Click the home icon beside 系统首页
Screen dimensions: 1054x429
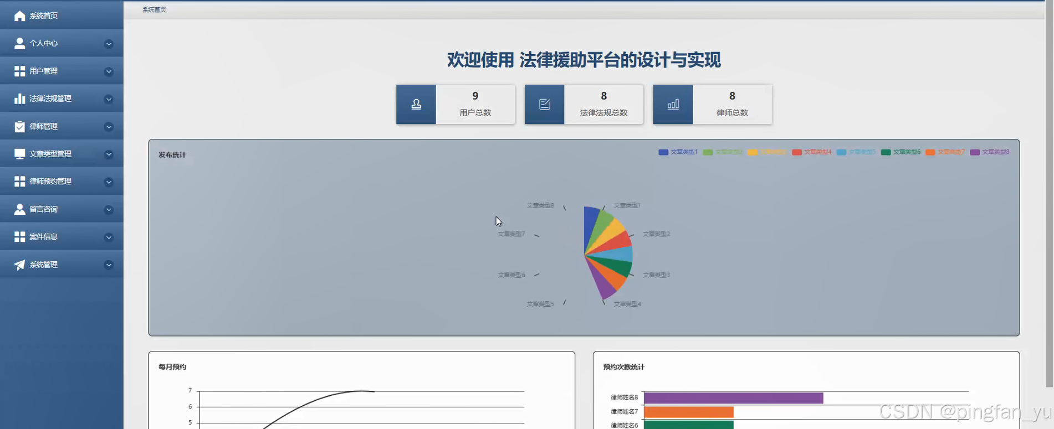pos(19,15)
